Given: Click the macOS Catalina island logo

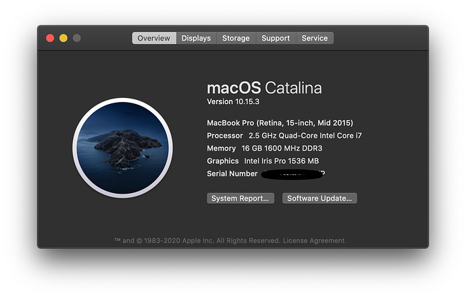Looking at the screenshot, I should 123,148.
